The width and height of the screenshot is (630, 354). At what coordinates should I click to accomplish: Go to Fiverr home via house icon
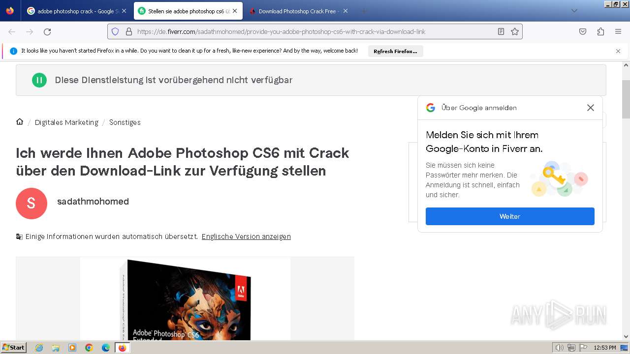pyautogui.click(x=20, y=121)
